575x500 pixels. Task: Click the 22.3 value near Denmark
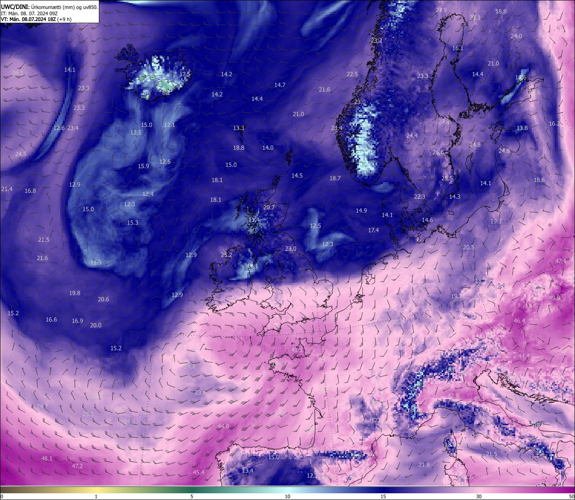420,196
